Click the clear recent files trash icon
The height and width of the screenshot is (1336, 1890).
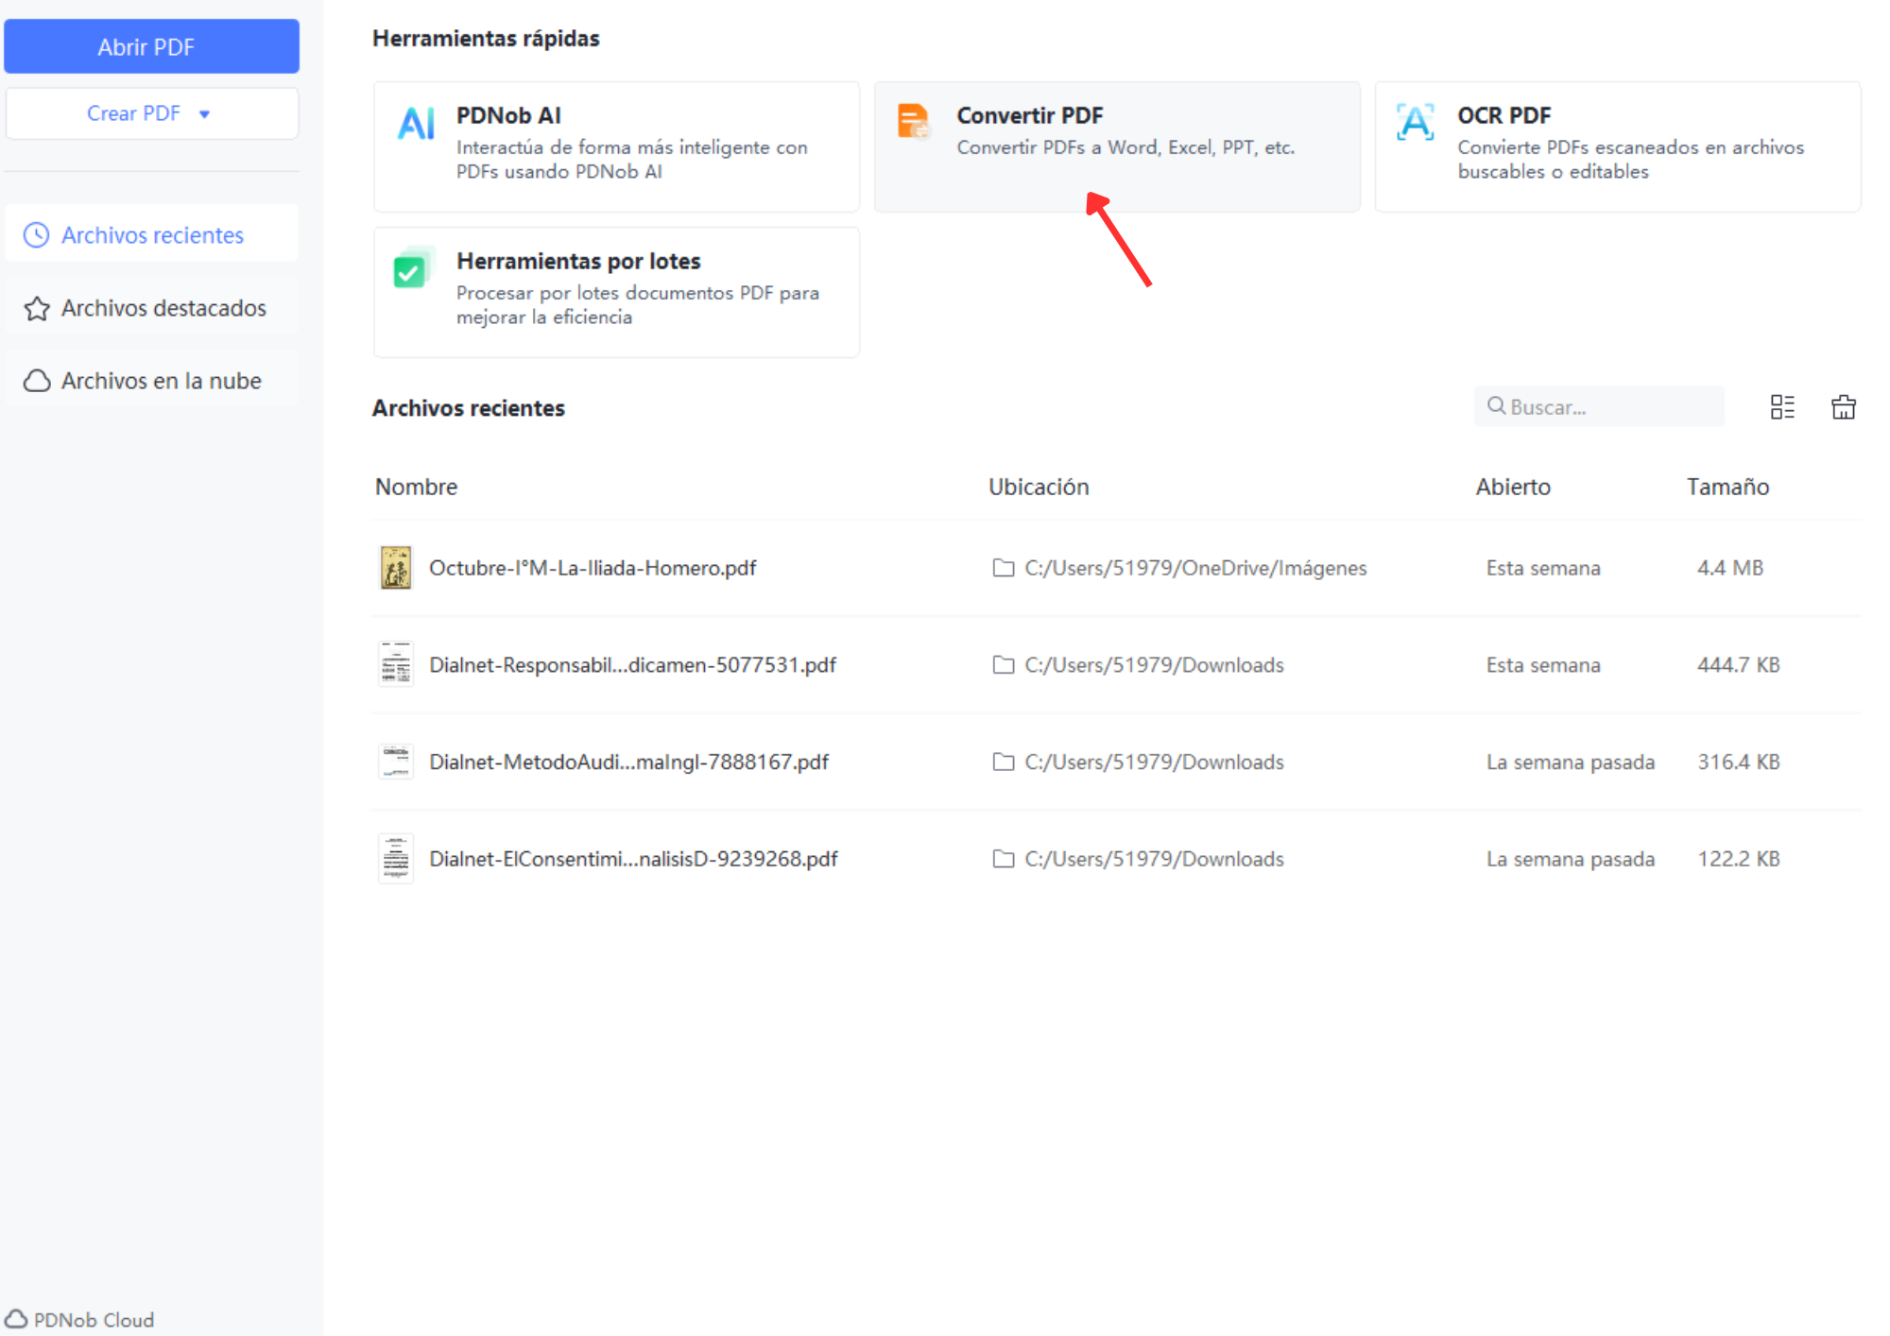(x=1844, y=407)
